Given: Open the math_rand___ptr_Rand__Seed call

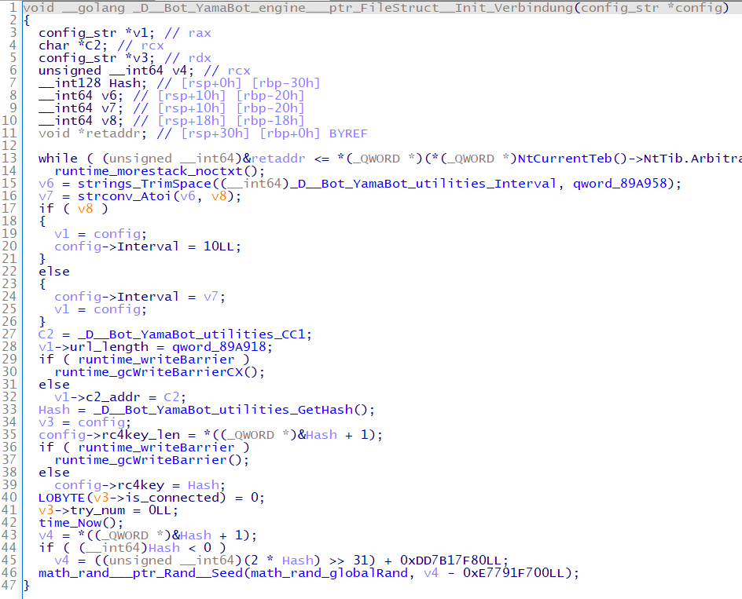Looking at the screenshot, I should pos(141,573).
